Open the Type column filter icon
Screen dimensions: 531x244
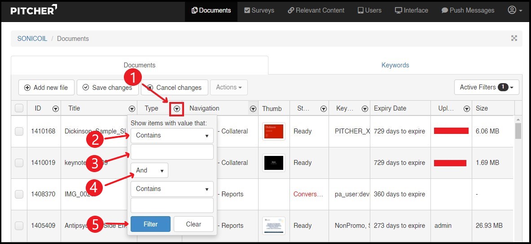click(177, 108)
